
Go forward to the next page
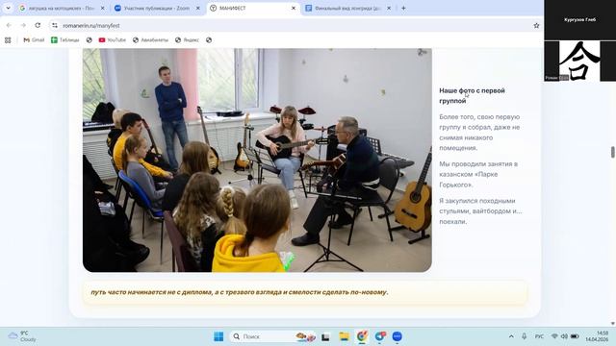(x=23, y=25)
